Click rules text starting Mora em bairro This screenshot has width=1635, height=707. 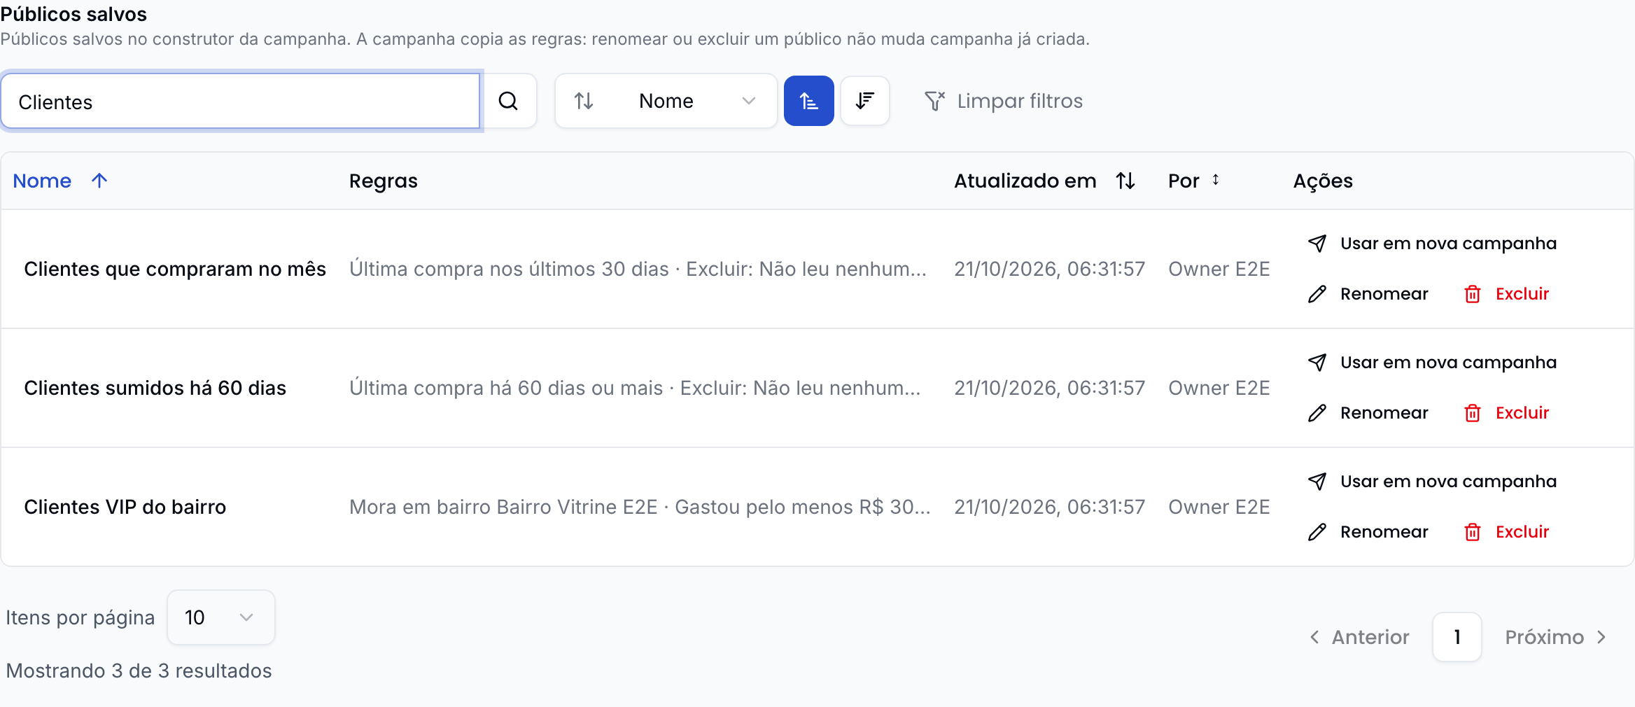(640, 507)
